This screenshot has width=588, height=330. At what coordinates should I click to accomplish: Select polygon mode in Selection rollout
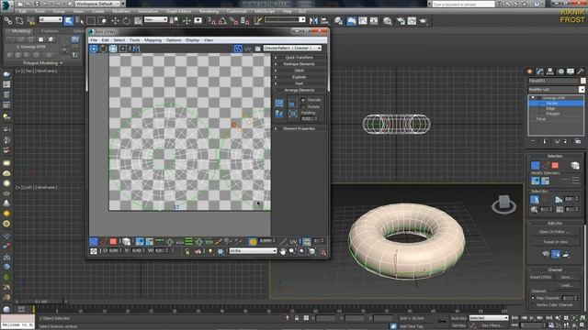click(x=555, y=165)
